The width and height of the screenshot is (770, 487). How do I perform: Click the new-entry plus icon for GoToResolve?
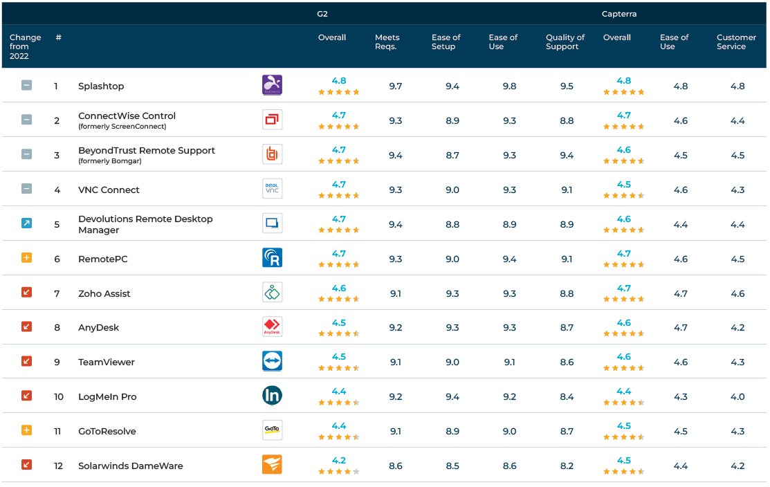[26, 430]
